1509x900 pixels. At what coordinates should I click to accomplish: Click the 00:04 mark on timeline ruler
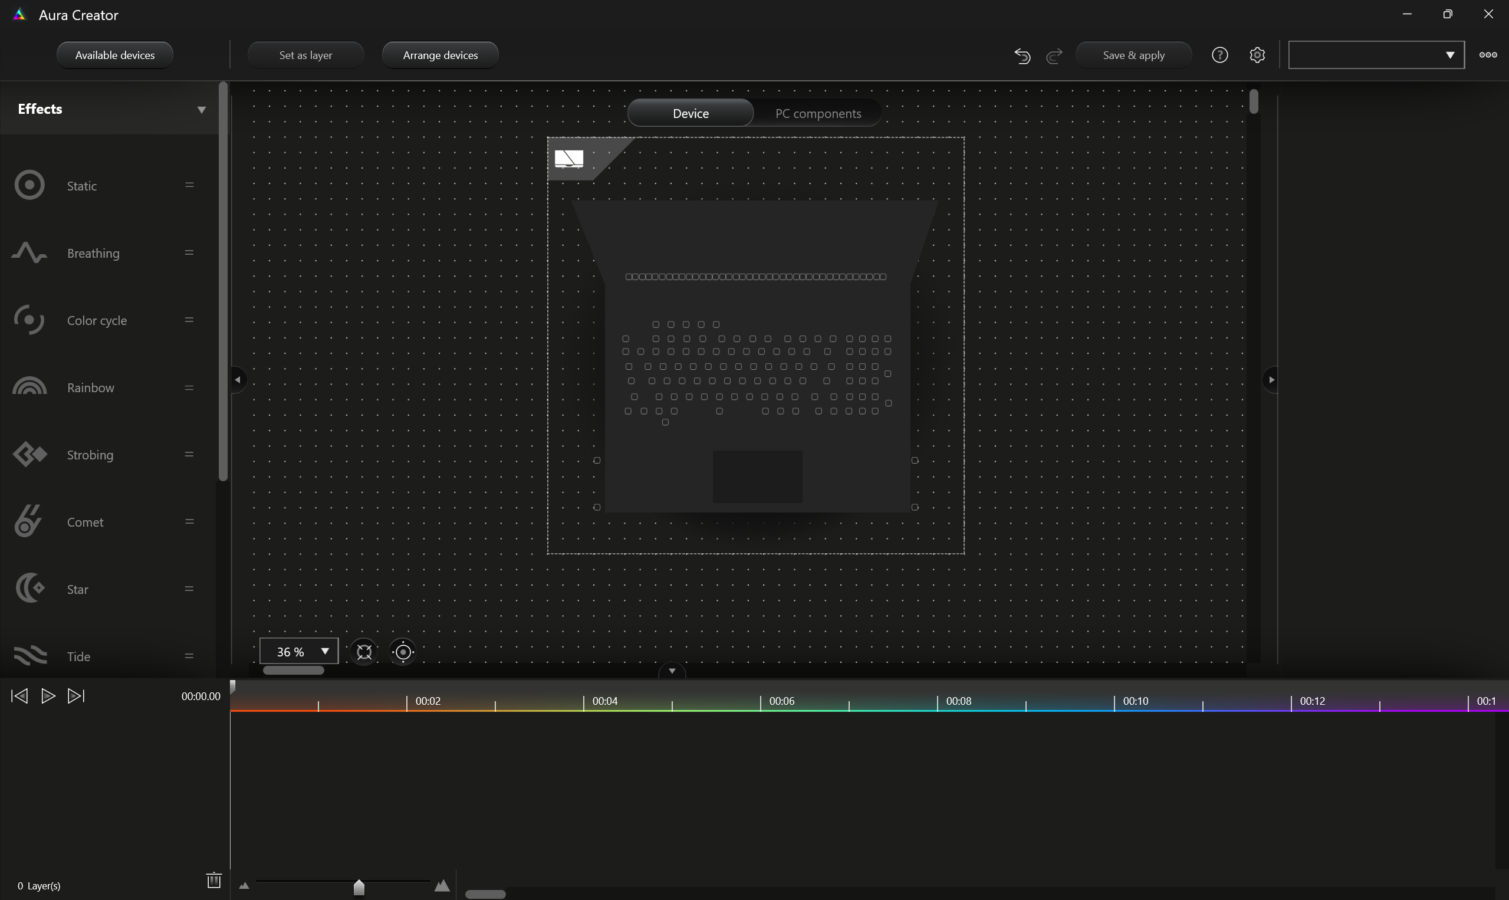604,701
